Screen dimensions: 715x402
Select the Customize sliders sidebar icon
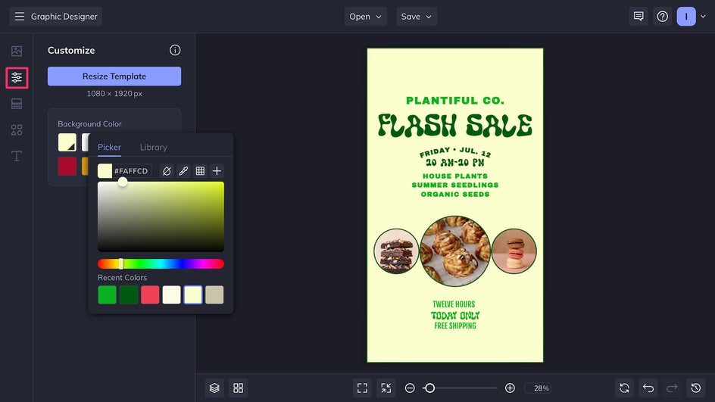pos(17,78)
